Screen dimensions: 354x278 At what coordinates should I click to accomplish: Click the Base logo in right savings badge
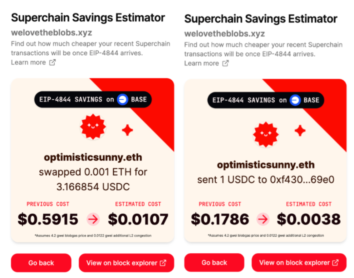tap(295, 100)
